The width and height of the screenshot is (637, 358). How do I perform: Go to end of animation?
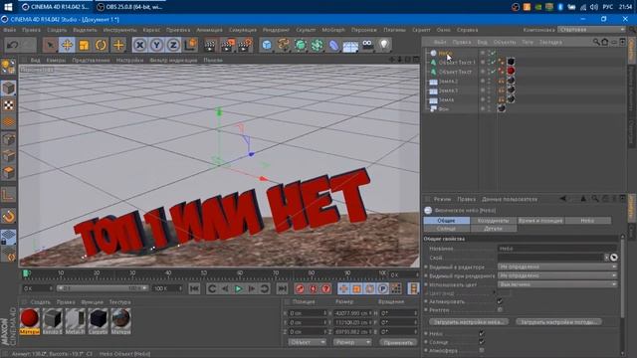(282, 288)
